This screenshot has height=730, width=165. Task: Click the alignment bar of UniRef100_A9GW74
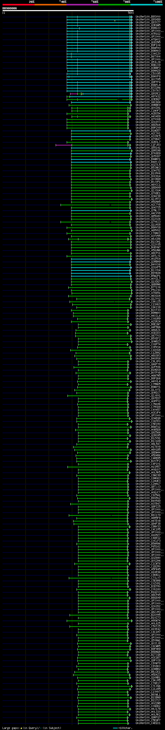point(100,621)
